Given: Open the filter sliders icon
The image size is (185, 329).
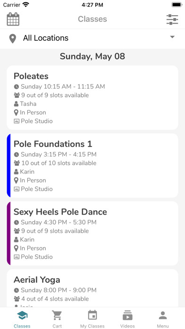Looking at the screenshot, I should coord(172,19).
